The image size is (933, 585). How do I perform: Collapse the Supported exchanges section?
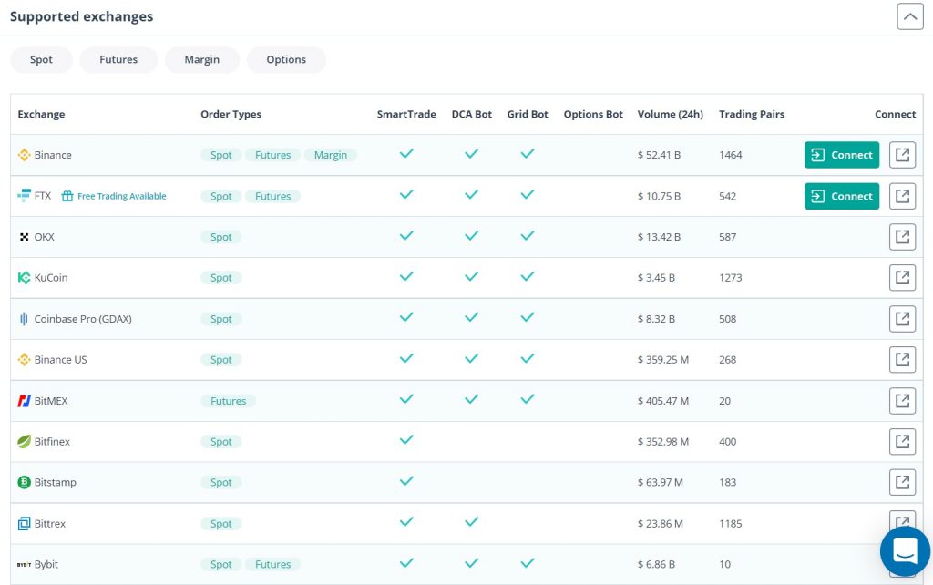[x=909, y=16]
